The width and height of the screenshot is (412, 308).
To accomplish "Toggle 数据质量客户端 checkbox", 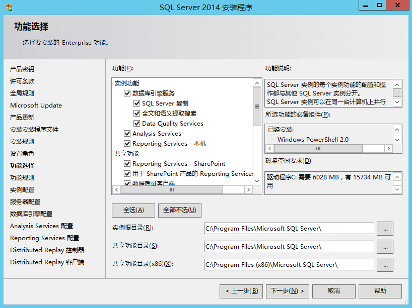I will 127,183.
